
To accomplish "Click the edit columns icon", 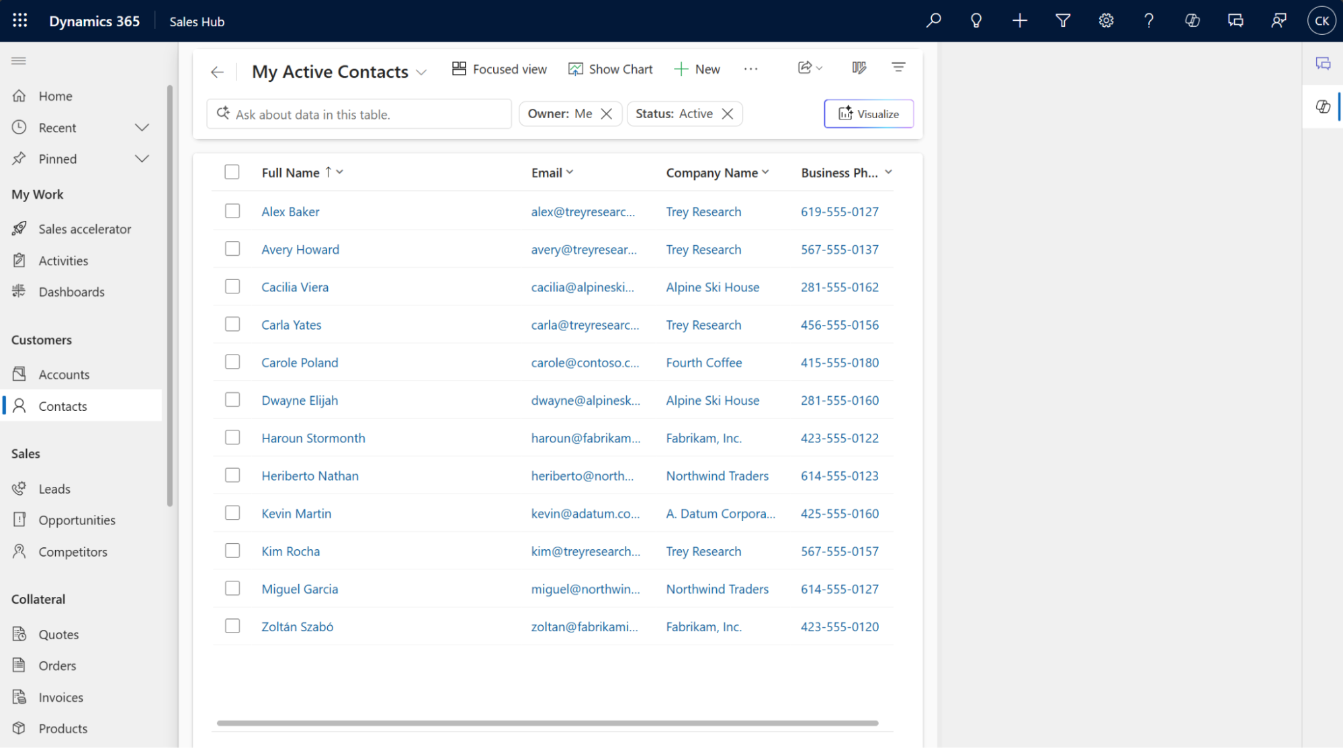I will (x=859, y=68).
